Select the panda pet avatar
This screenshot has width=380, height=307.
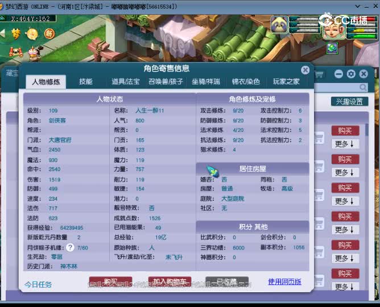click(x=279, y=24)
